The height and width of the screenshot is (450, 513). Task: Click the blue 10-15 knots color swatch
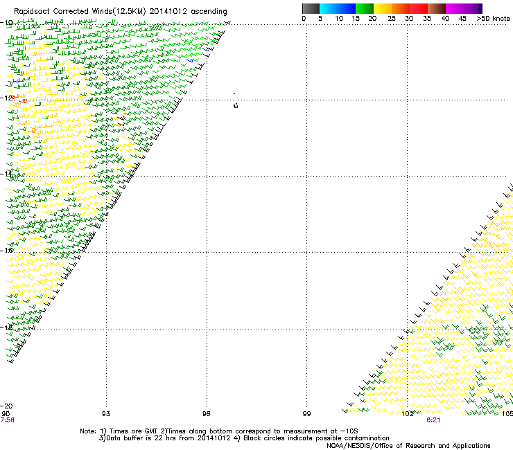tap(347, 8)
